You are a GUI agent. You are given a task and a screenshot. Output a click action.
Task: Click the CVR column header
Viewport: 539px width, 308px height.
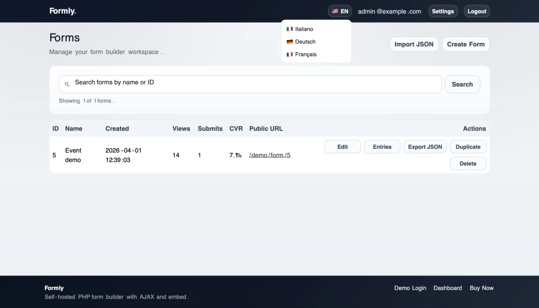tap(236, 129)
